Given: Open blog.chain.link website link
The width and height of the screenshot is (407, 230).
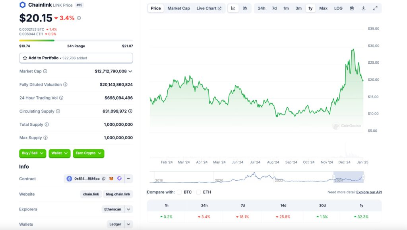Looking at the screenshot, I should (x=118, y=194).
